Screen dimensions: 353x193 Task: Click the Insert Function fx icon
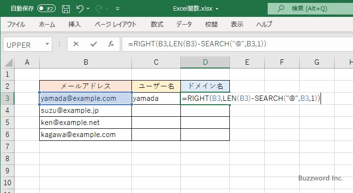(111, 44)
